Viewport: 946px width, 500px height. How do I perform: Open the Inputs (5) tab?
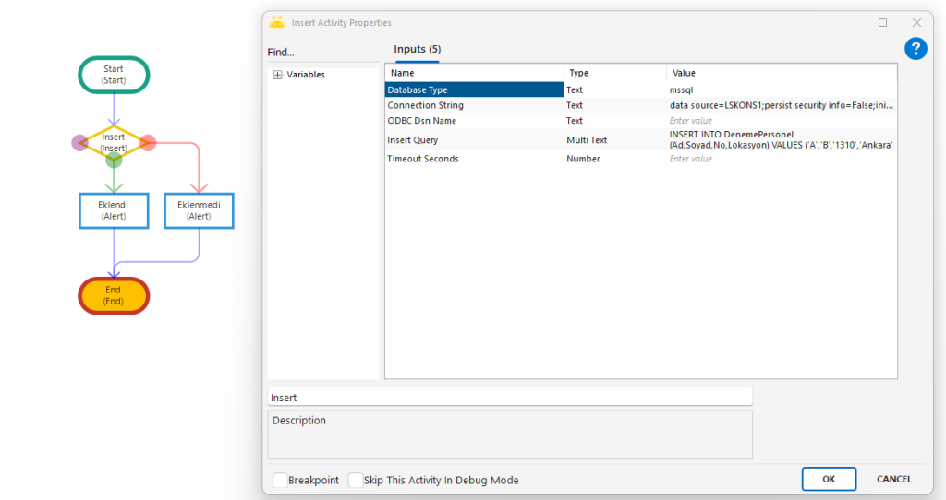click(417, 50)
